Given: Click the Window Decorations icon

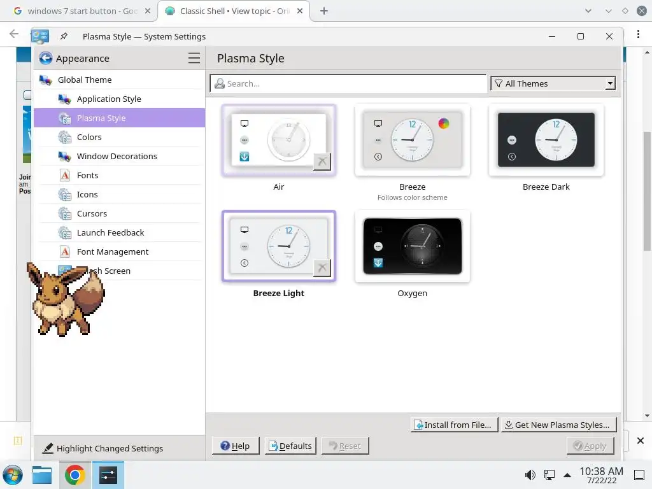Looking at the screenshot, I should pos(64,157).
